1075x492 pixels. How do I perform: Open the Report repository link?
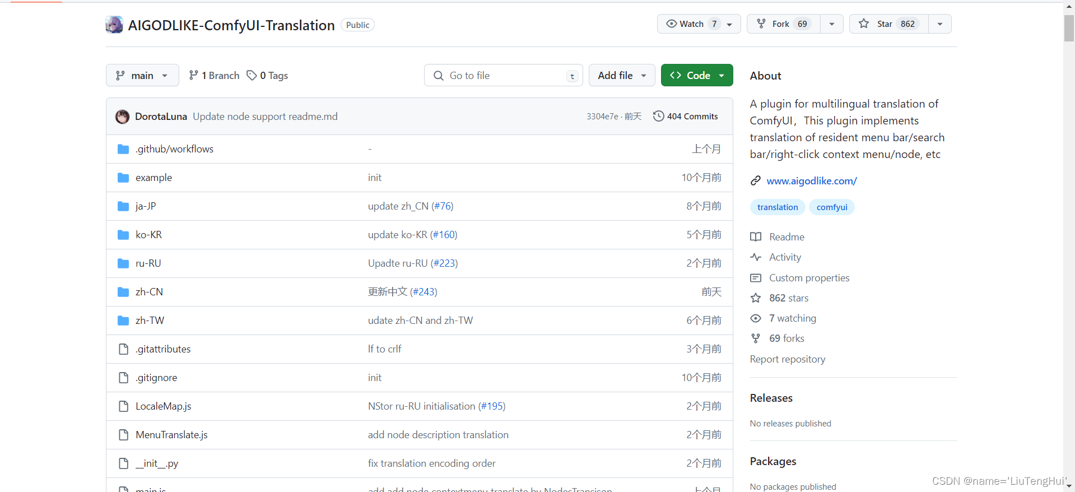788,359
